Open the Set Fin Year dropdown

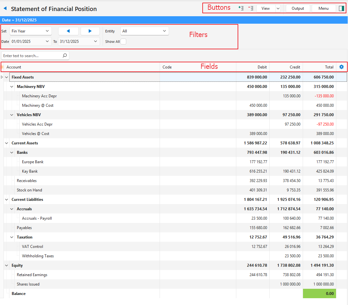pyautogui.click(x=31, y=31)
